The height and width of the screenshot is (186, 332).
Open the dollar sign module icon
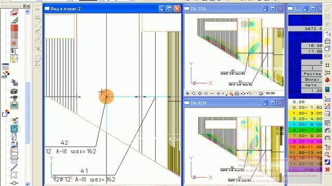click(14, 51)
